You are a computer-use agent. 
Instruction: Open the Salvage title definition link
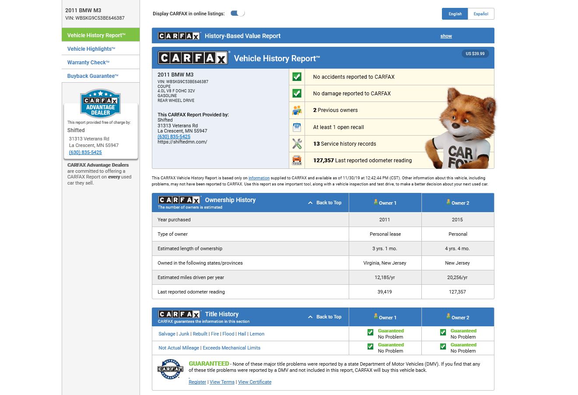pos(167,334)
